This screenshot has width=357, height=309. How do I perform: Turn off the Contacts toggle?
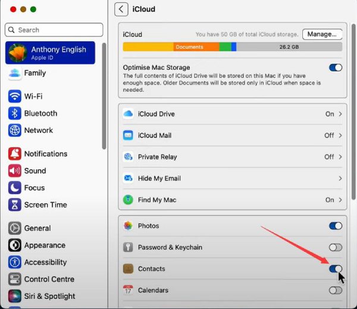click(x=336, y=269)
